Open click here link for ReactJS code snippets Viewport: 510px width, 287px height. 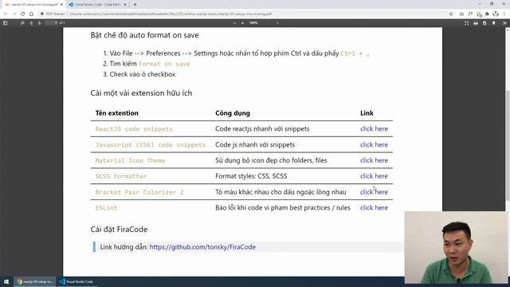[x=374, y=129]
